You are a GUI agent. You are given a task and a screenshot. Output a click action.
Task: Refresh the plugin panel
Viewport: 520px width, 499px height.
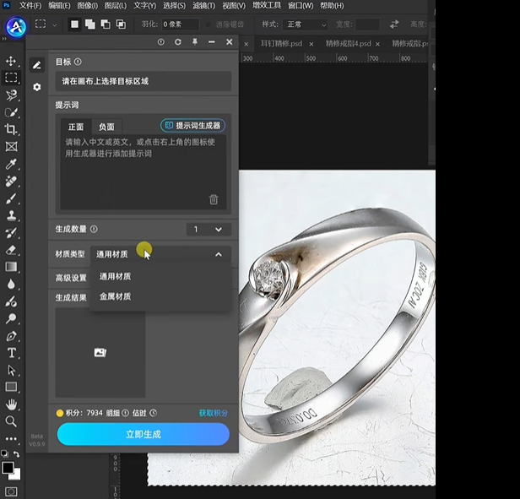tap(178, 42)
